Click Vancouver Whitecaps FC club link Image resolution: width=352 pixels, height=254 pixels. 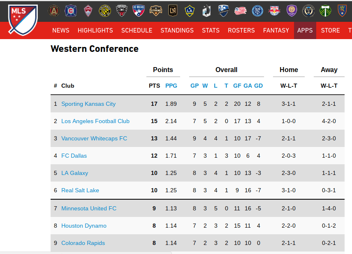click(x=94, y=138)
